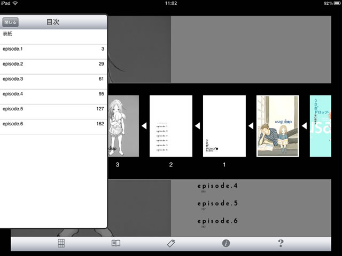Image resolution: width=342 pixels, height=256 pixels.
Task: Select 表紙 in the table of contents
Action: coord(53,37)
